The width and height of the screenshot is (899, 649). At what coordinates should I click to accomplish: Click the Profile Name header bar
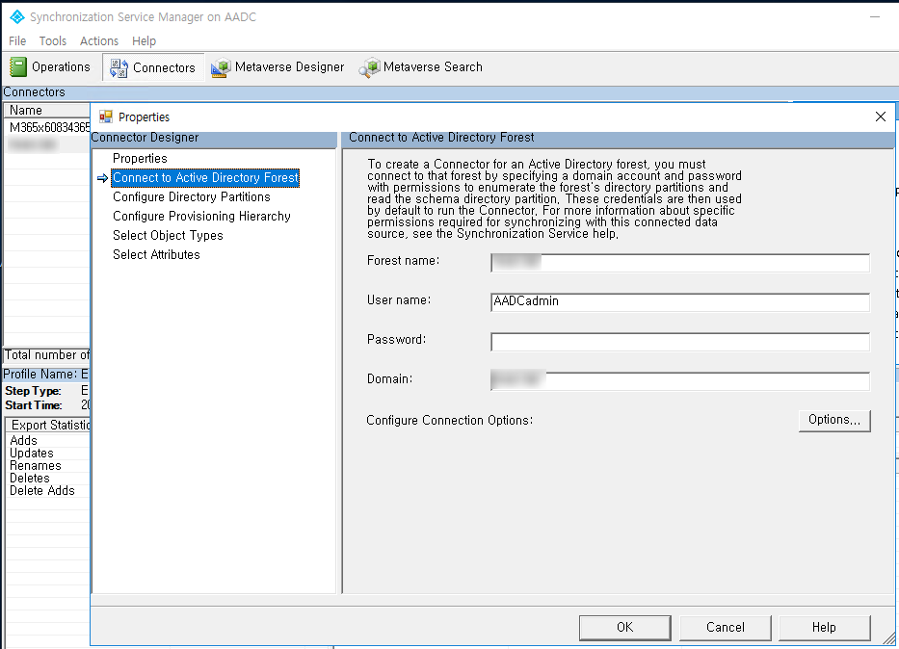tap(46, 374)
